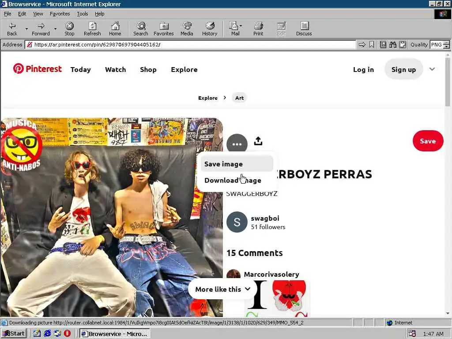Viewport: 452px width, 339px height.
Task: Click the Go arrow beside address bar
Action: point(362,45)
